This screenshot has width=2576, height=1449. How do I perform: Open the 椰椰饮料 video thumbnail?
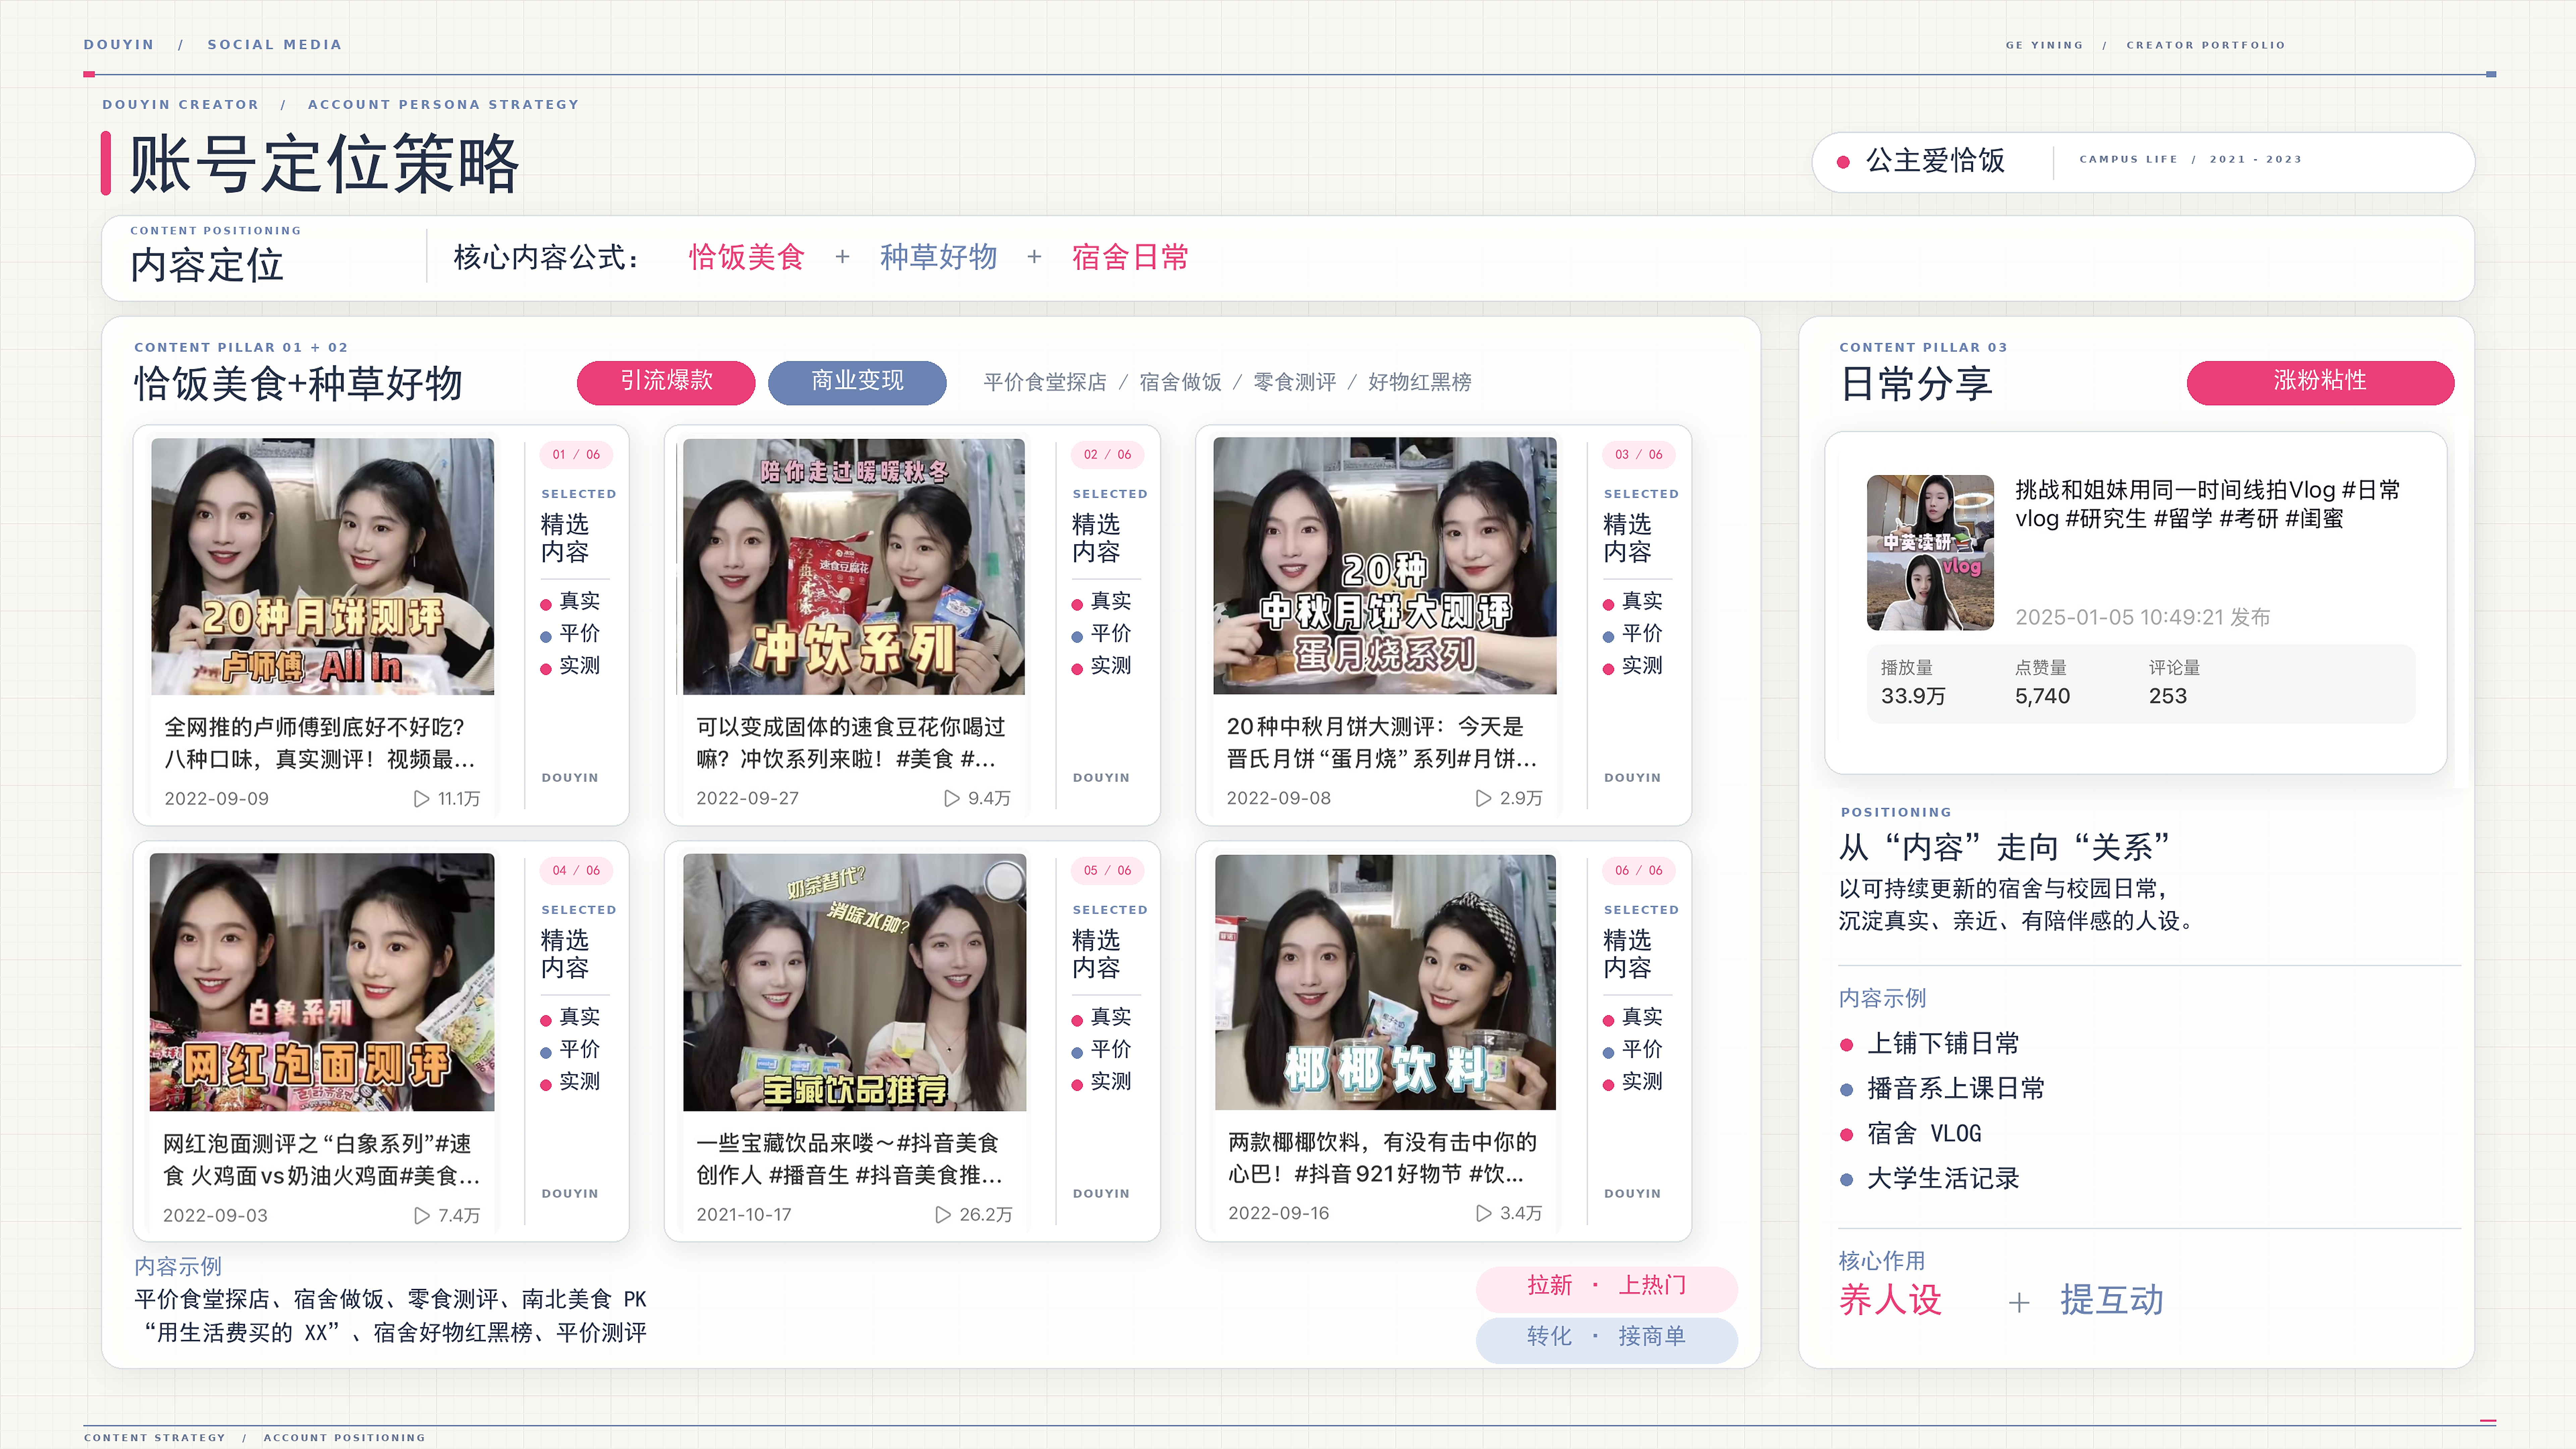(x=1385, y=982)
